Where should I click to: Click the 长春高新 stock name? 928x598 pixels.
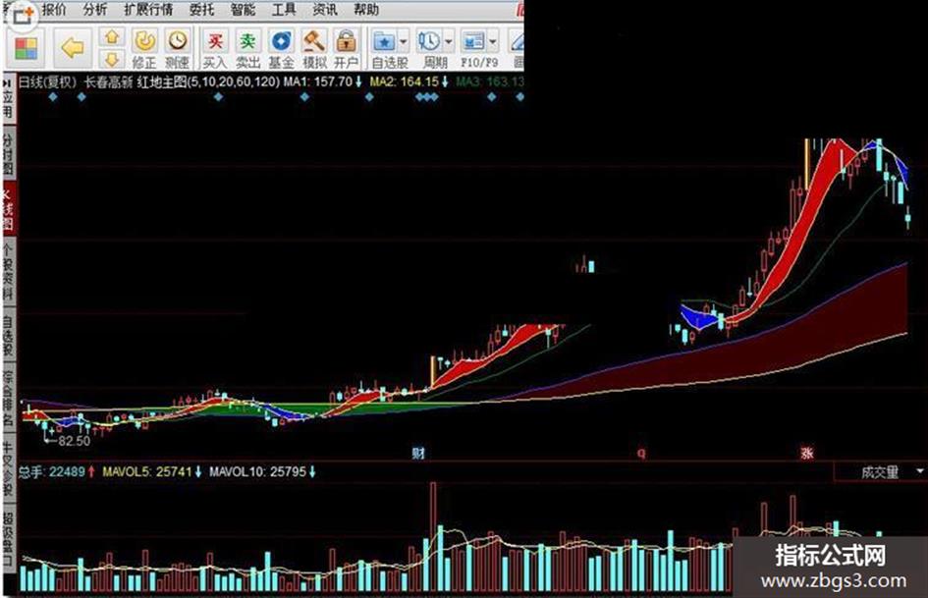pyautogui.click(x=108, y=82)
